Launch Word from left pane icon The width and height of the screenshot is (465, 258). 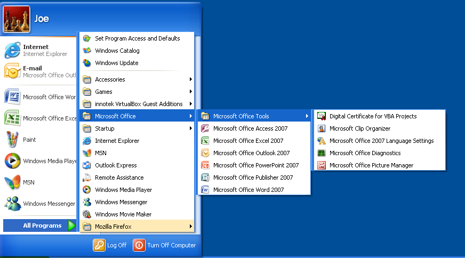[12, 96]
